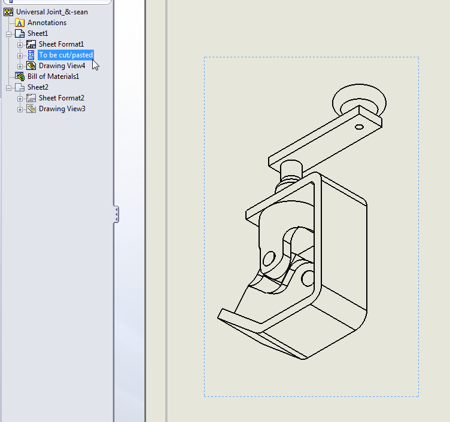Click the Bill of Materials1 icon

[20, 77]
